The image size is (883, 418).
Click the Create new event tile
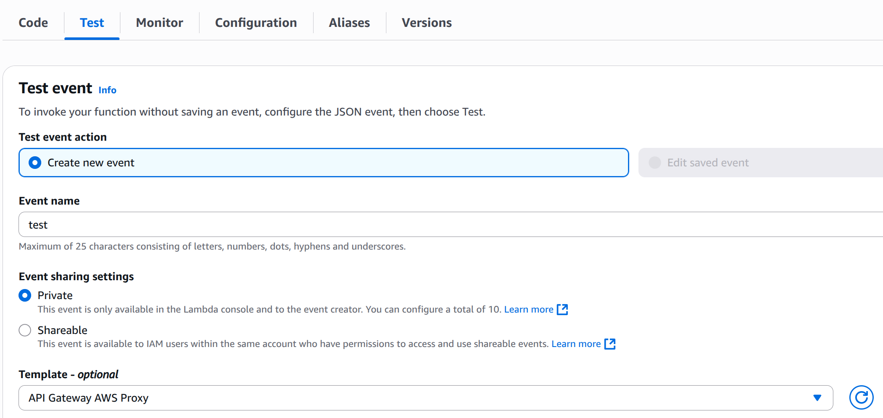[x=324, y=163]
